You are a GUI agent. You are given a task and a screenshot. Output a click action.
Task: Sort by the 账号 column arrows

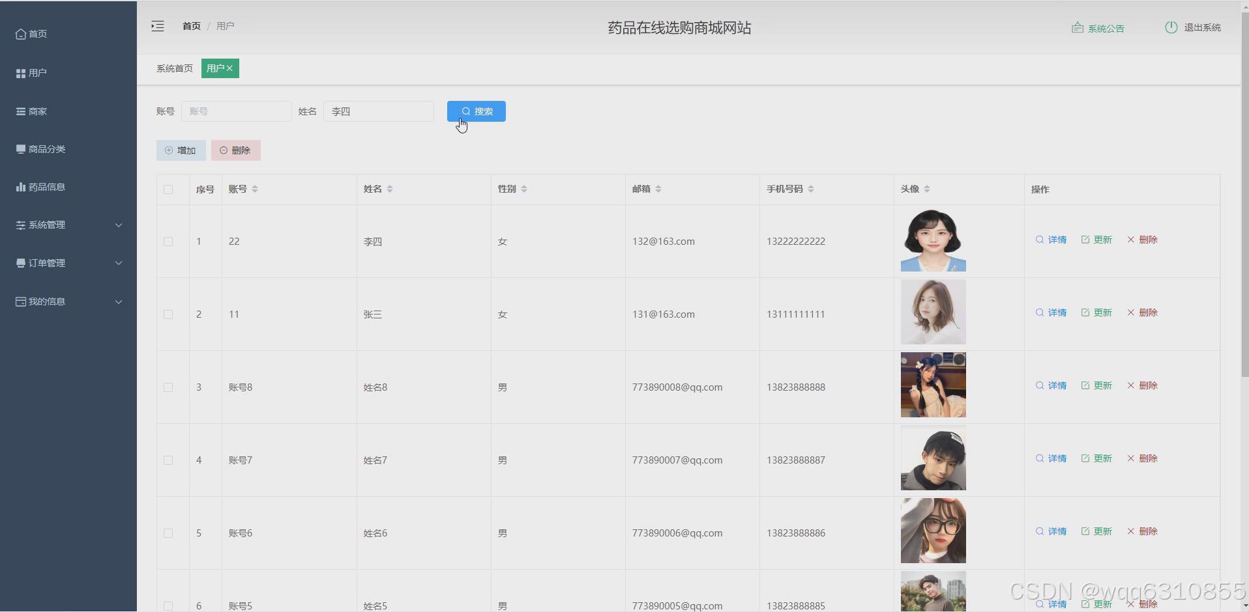point(255,189)
